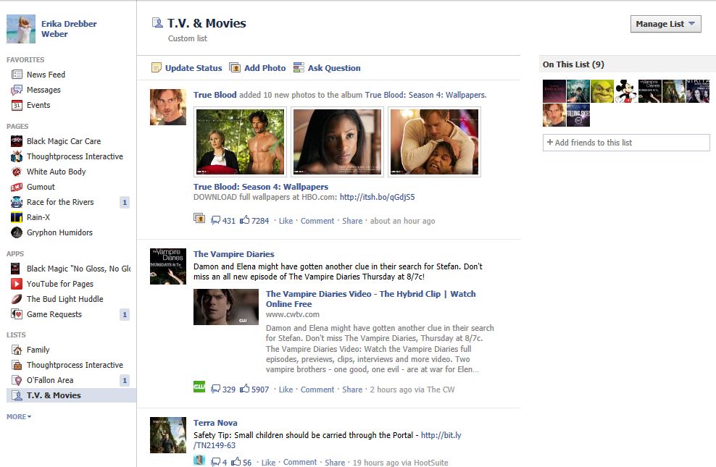Open the itsh.bo/qGdjS5 wallpaper link

pyautogui.click(x=377, y=197)
